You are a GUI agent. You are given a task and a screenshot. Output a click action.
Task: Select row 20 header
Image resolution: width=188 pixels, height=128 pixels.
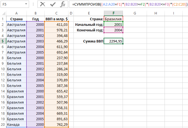point(3,125)
